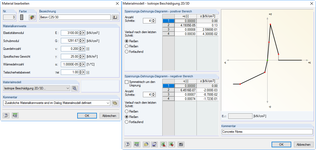
Task: Click strain cell 4.1935E-05
Action: click(x=186, y=25)
